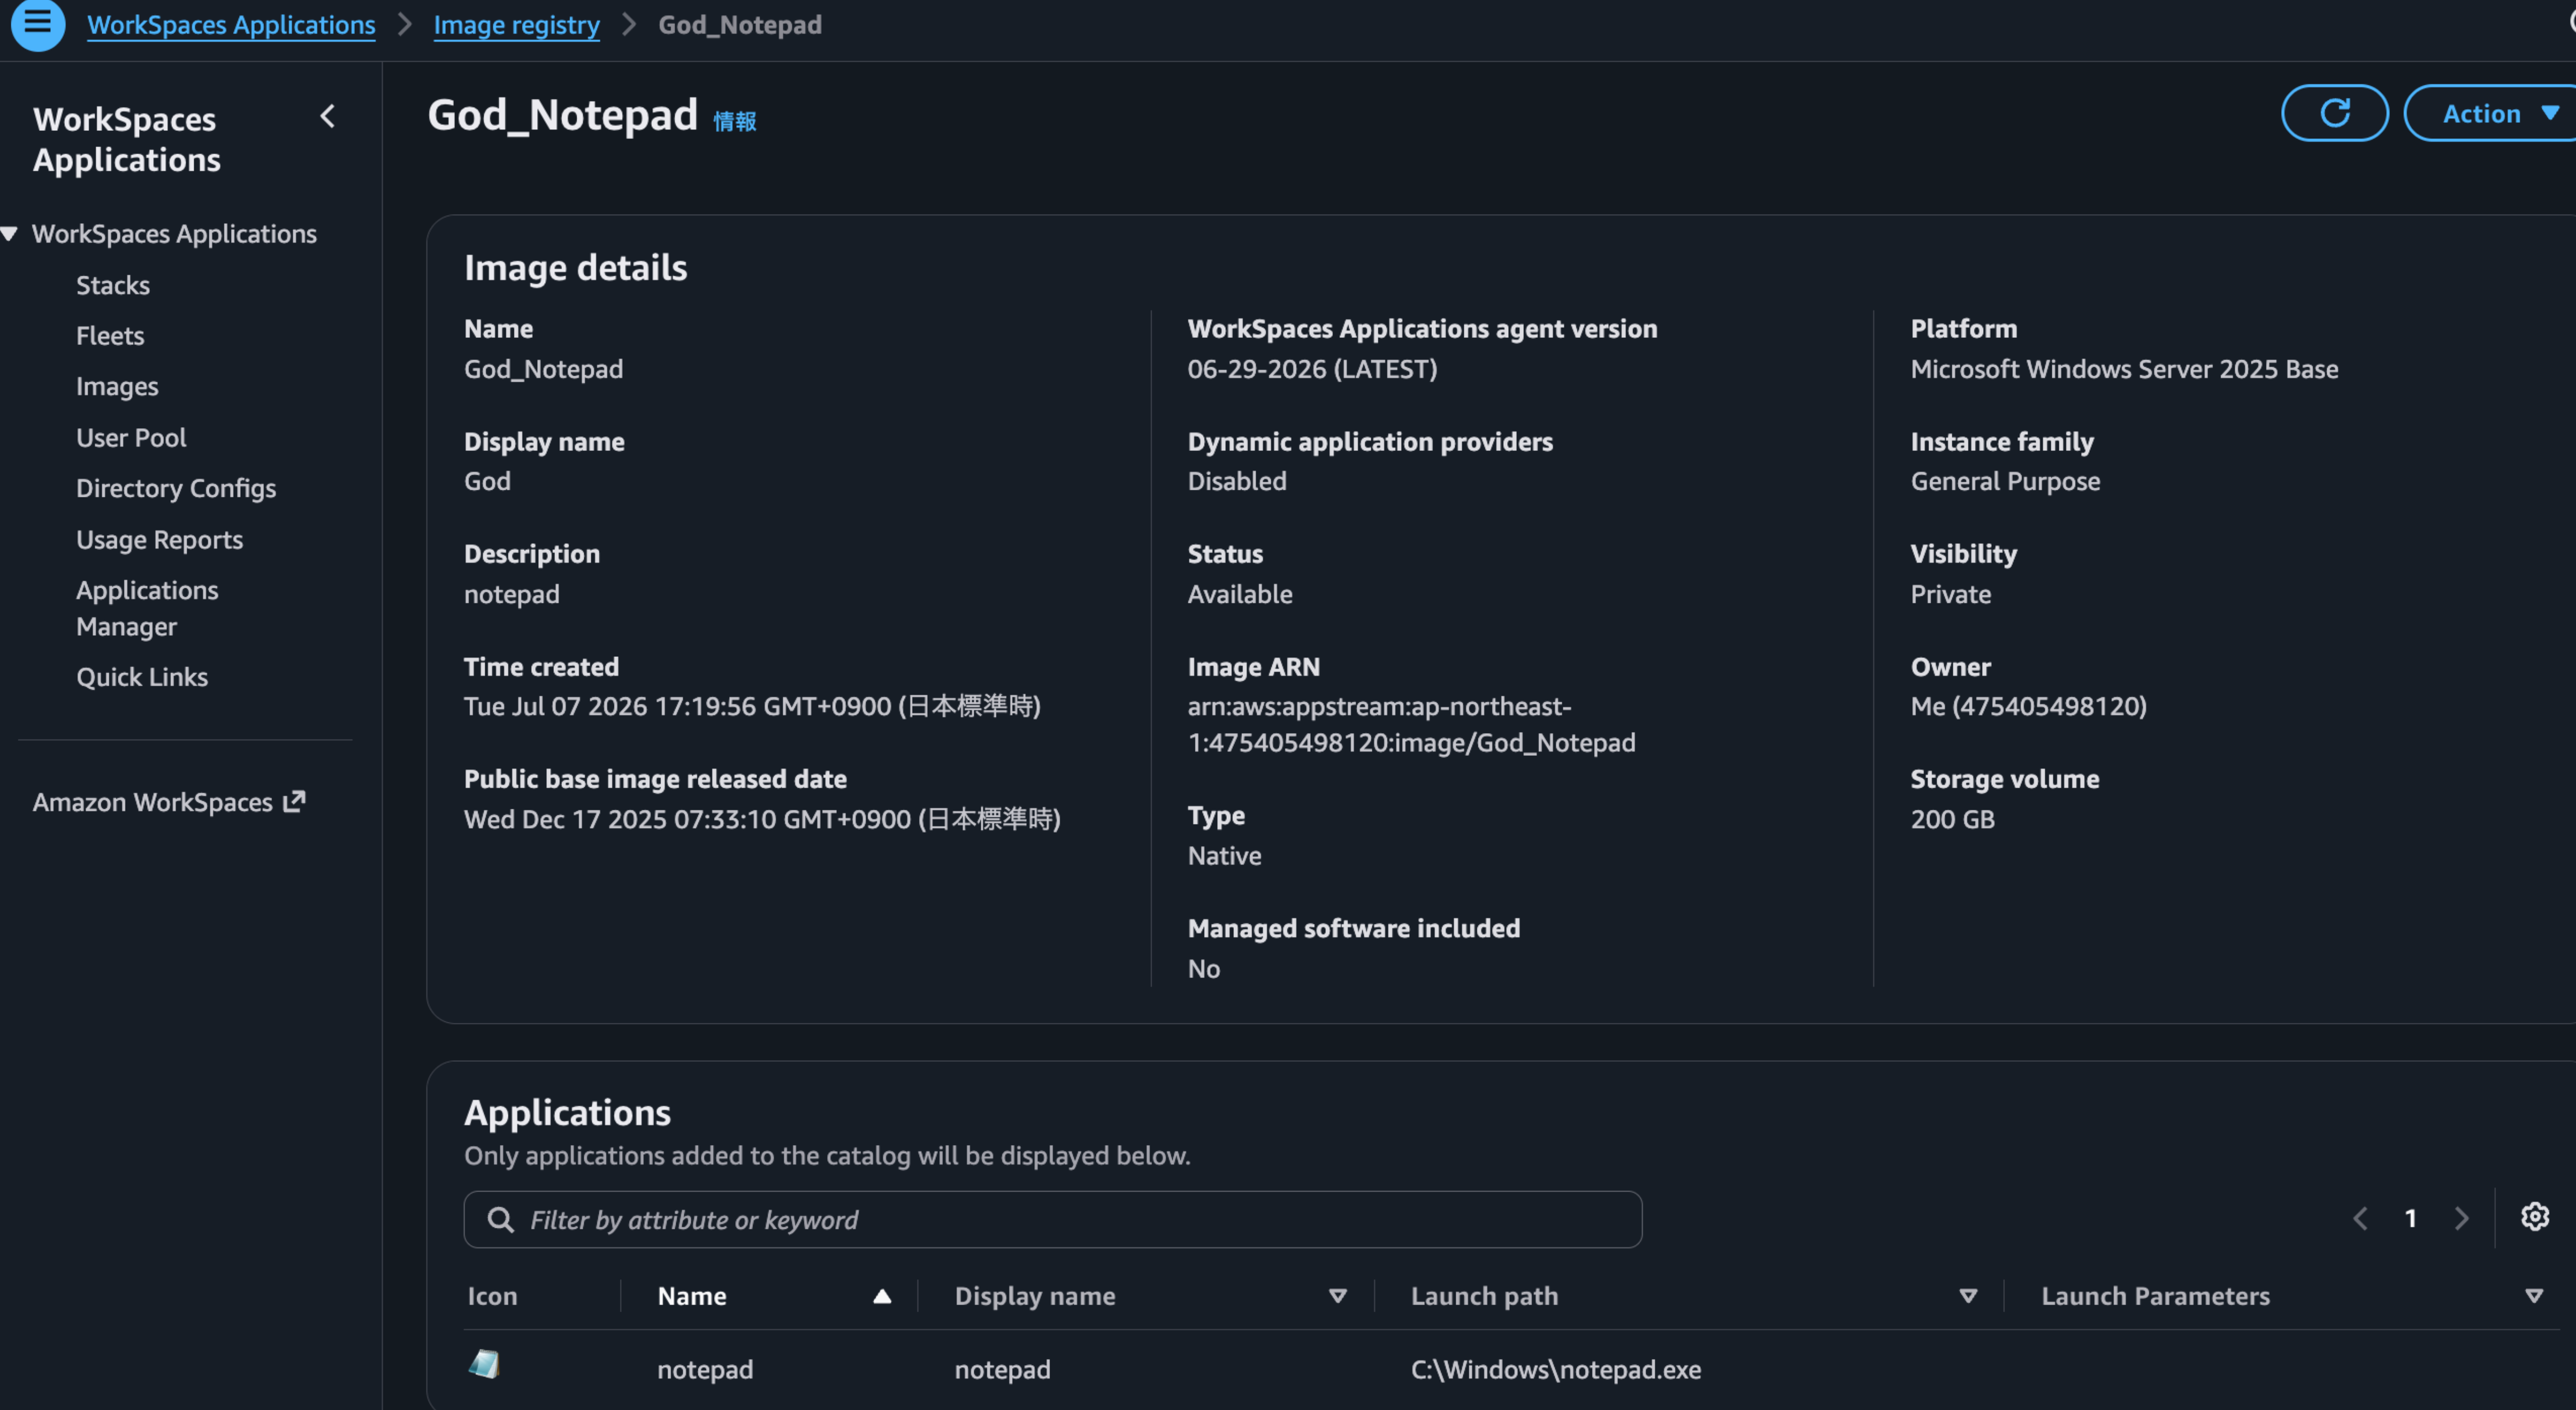2576x1410 pixels.
Task: Select page number 1 in pagination
Action: point(2411,1218)
